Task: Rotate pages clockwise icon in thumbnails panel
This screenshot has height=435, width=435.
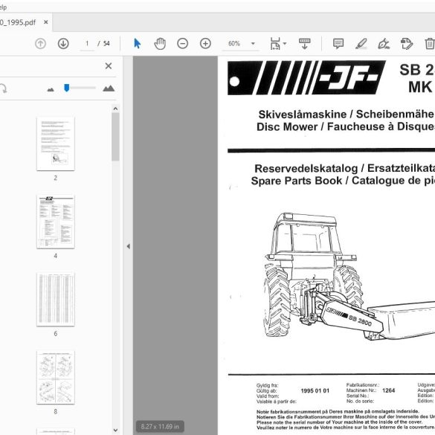Action: [3, 88]
